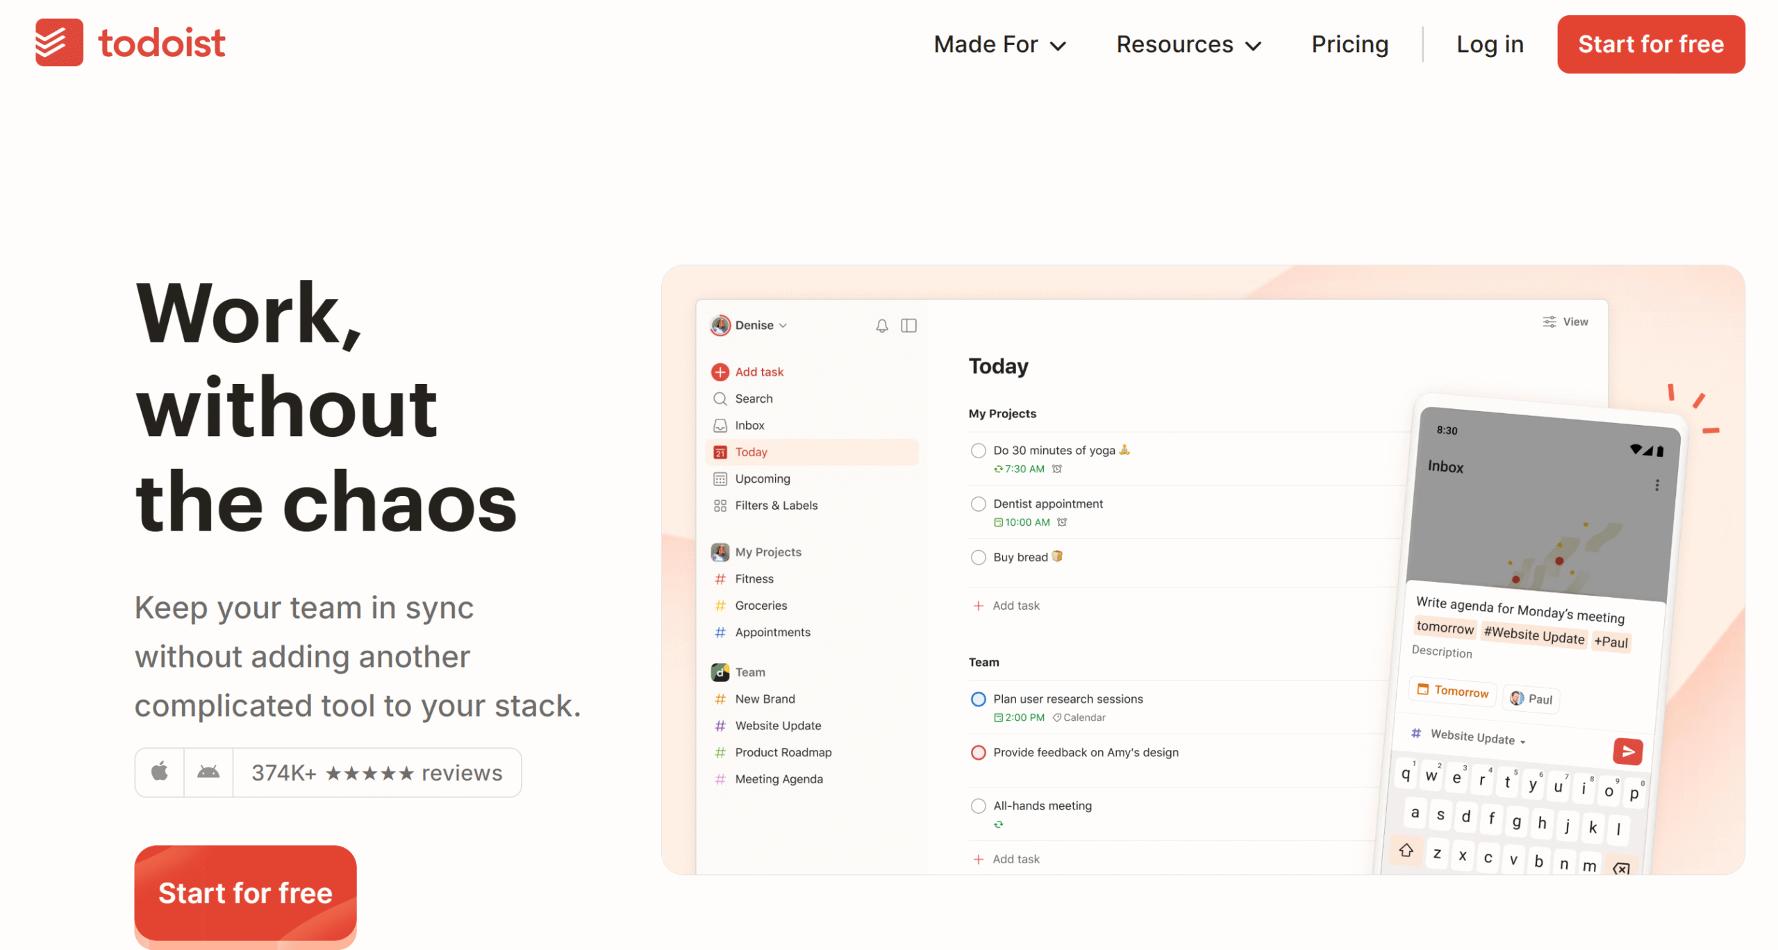Open Inbox in the sidebar
Viewport: 1778px width, 950px height.
point(812,425)
